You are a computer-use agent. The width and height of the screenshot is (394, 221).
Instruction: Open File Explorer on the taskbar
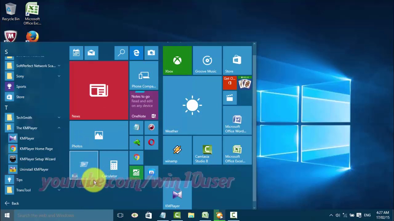point(191,215)
